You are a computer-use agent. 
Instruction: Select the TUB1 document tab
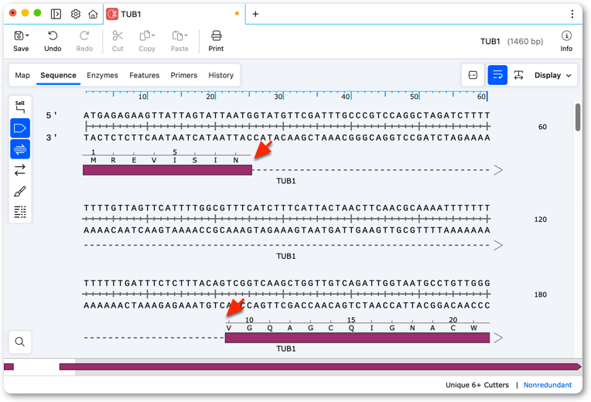(173, 14)
